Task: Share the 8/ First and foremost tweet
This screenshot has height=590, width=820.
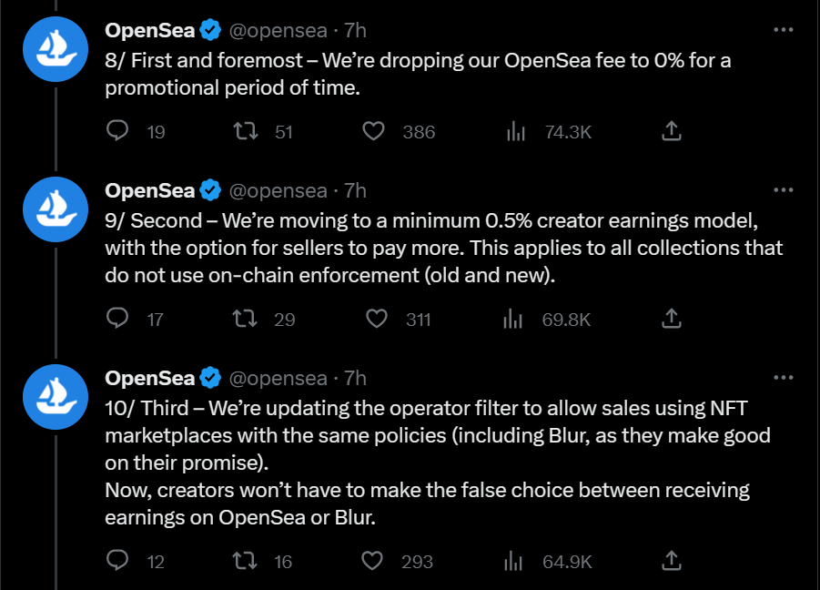Action: (671, 132)
